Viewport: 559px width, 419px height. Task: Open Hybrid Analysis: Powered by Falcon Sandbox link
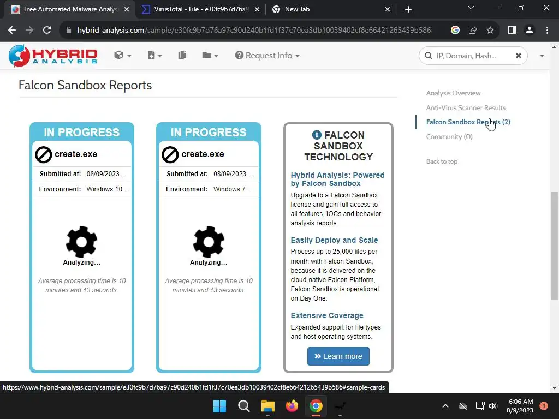337,179
